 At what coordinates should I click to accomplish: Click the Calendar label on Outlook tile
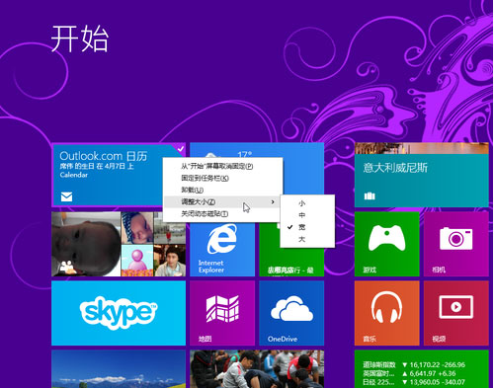[x=74, y=175]
